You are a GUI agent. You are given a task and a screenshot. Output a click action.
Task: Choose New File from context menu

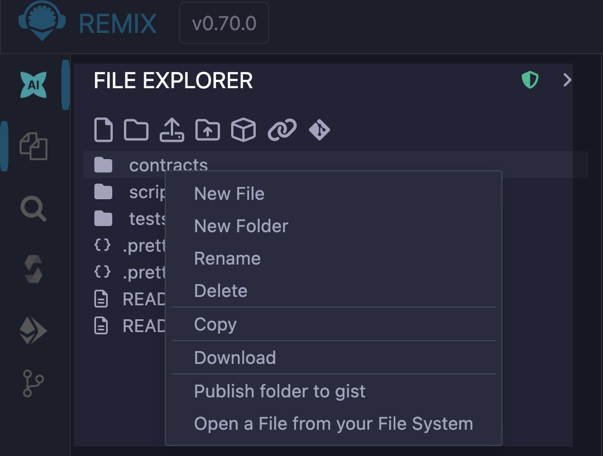click(x=333, y=194)
